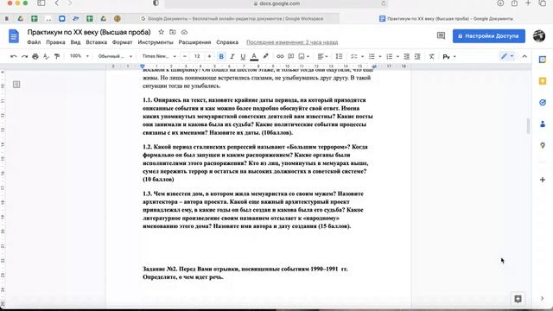Undo the last edit
The height and width of the screenshot is (311, 553).
coord(14,56)
